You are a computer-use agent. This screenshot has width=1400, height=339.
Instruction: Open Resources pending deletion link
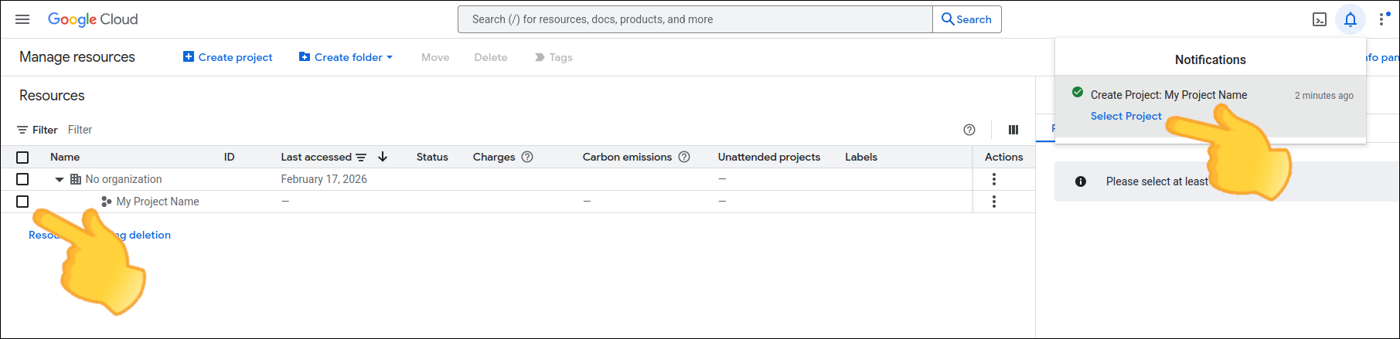tap(100, 235)
